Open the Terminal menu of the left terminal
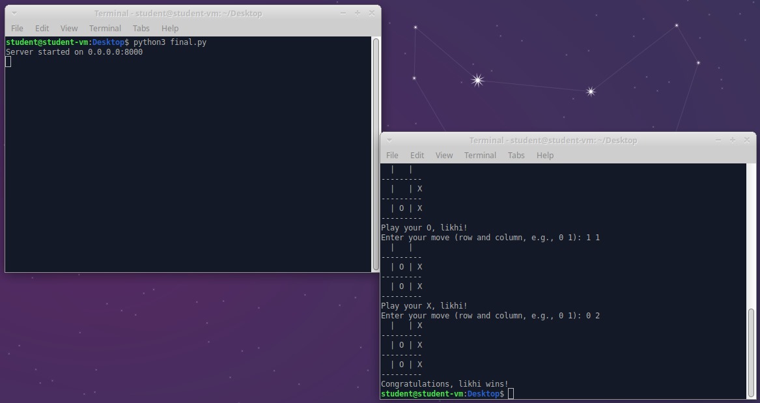Viewport: 760px width, 403px height. coord(105,28)
